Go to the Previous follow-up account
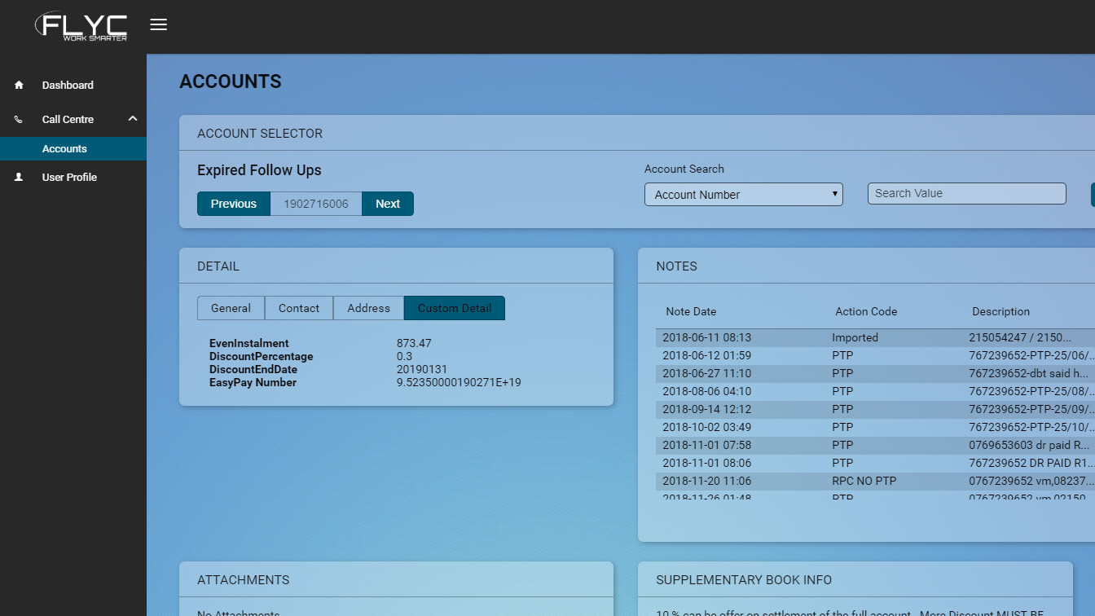Viewport: 1095px width, 616px height. click(x=234, y=204)
